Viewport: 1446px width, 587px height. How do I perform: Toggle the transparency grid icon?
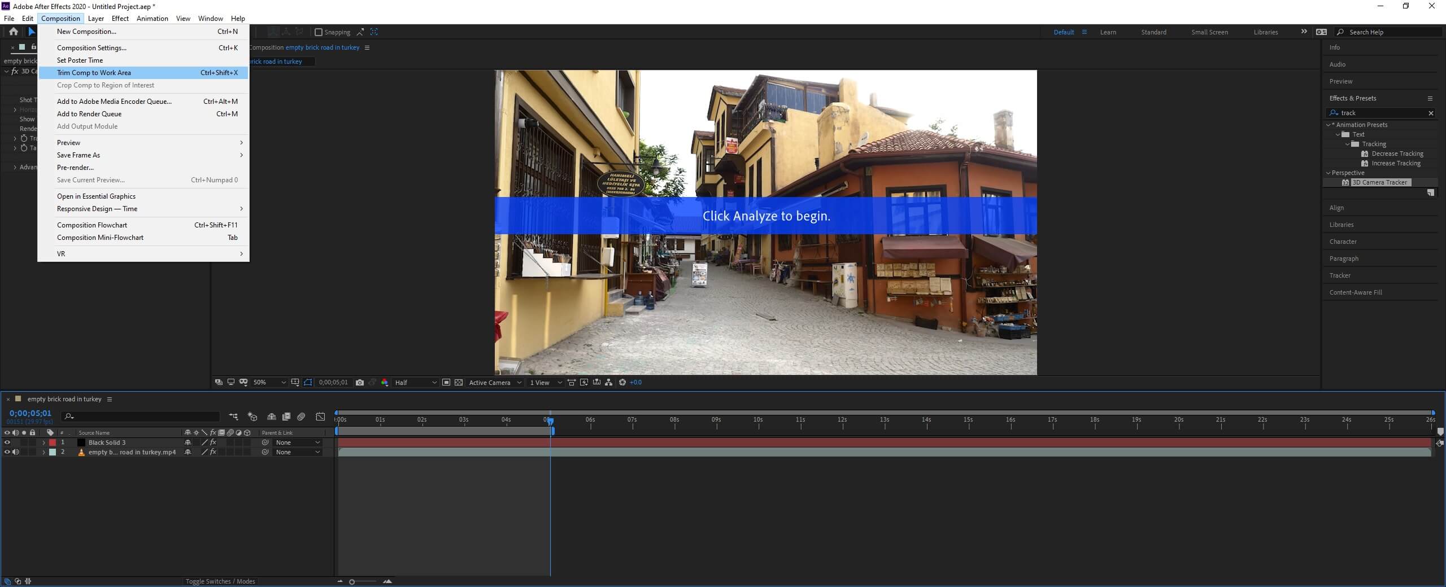point(458,383)
